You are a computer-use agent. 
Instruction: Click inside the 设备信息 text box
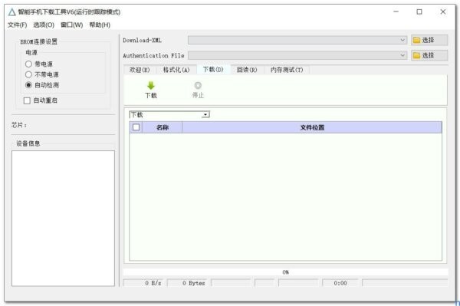pos(63,219)
